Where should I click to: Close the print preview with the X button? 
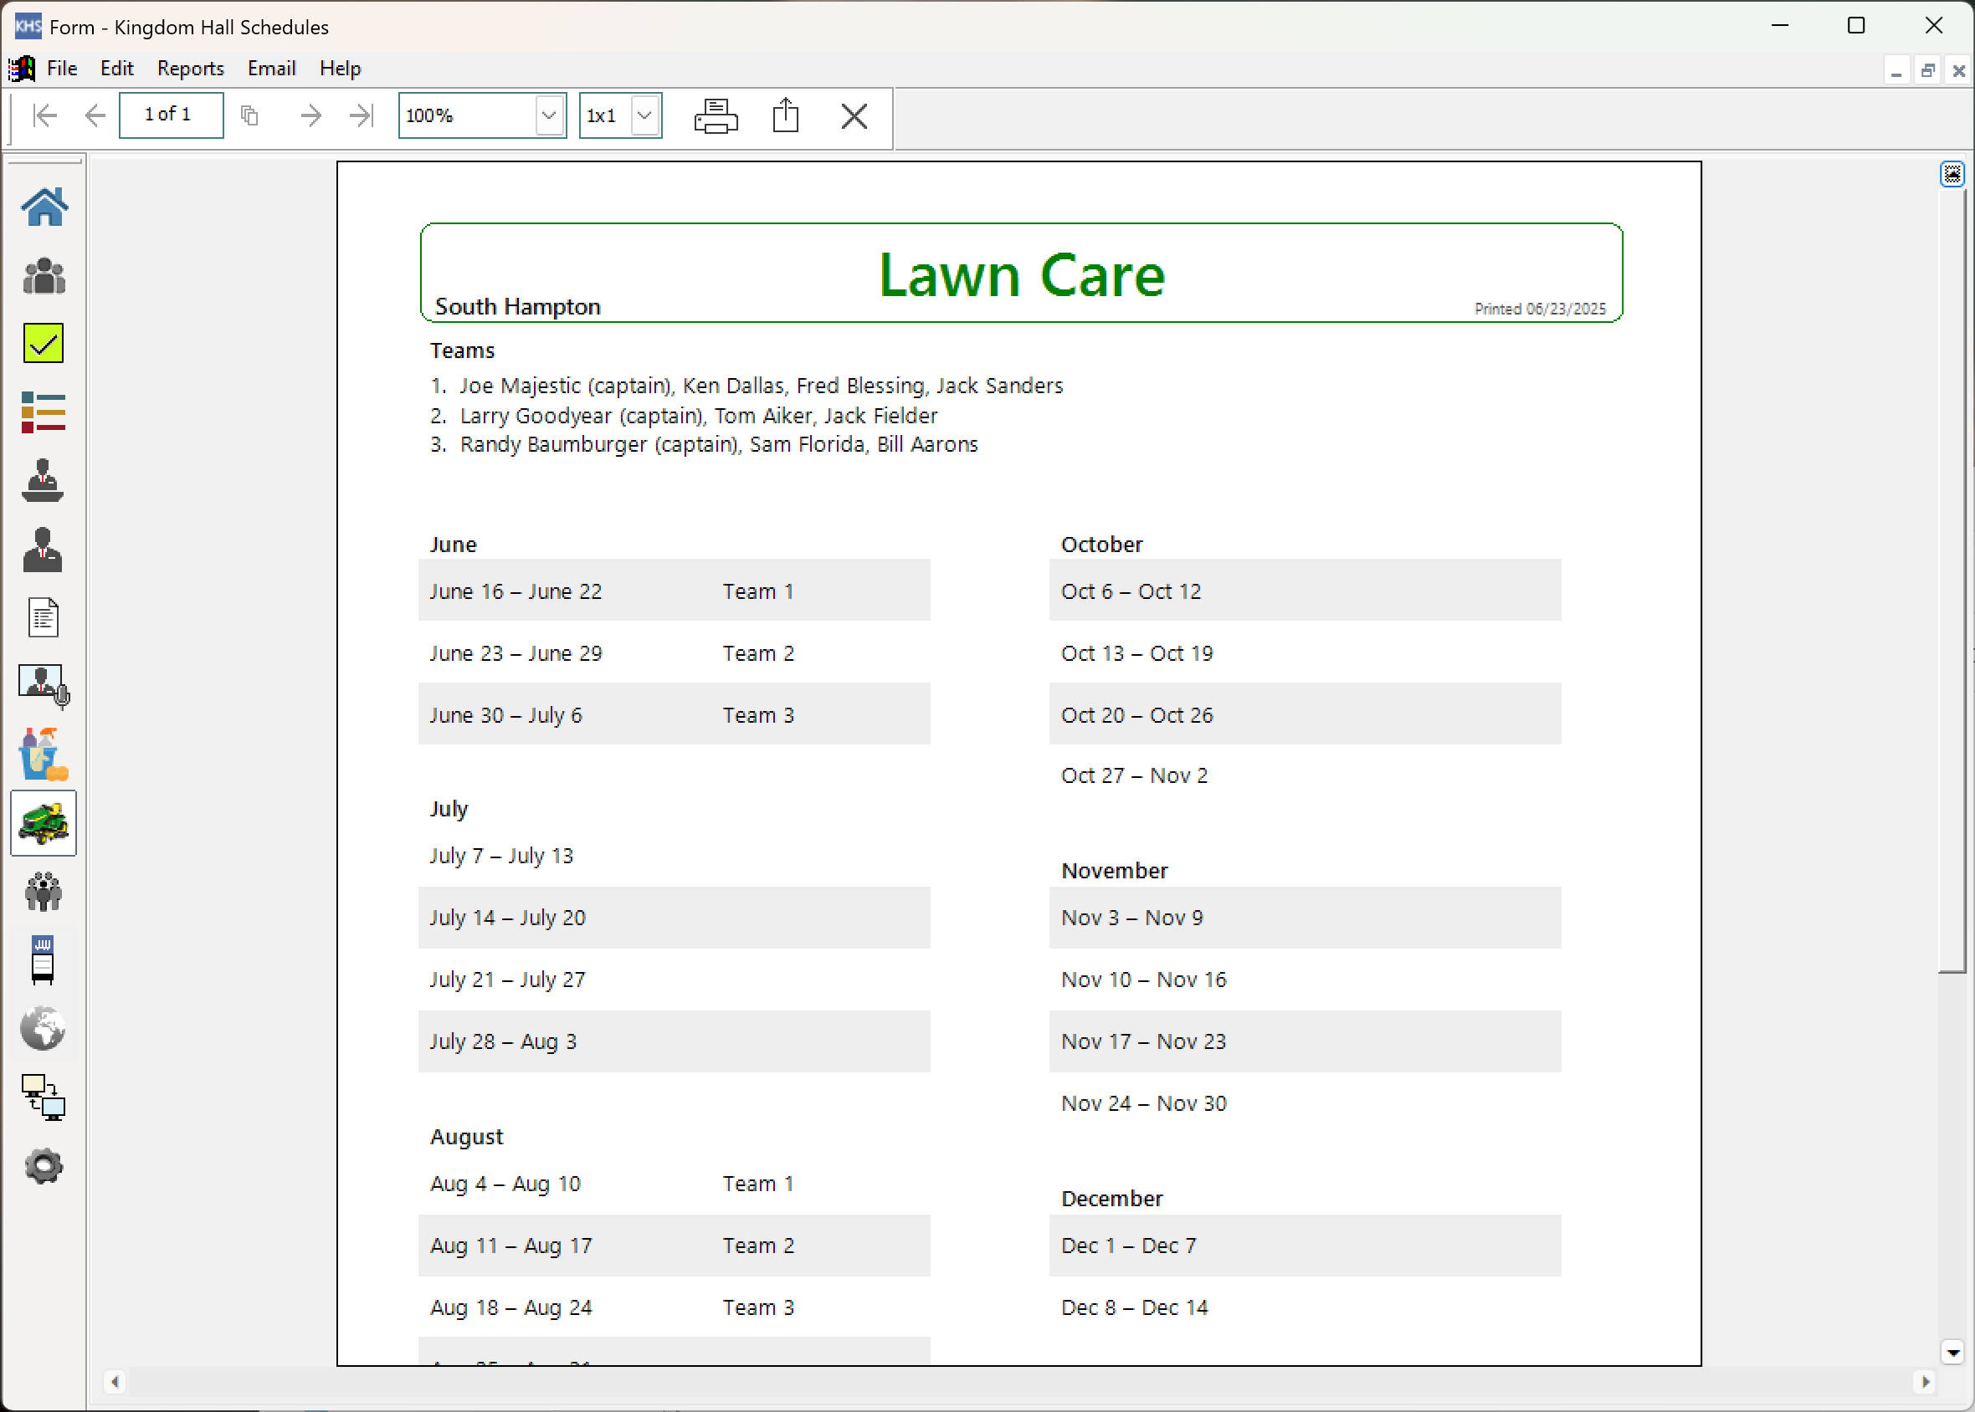(854, 115)
